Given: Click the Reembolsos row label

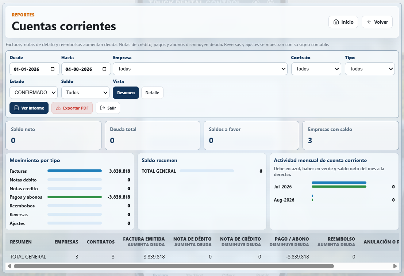Looking at the screenshot, I should tap(22, 206).
